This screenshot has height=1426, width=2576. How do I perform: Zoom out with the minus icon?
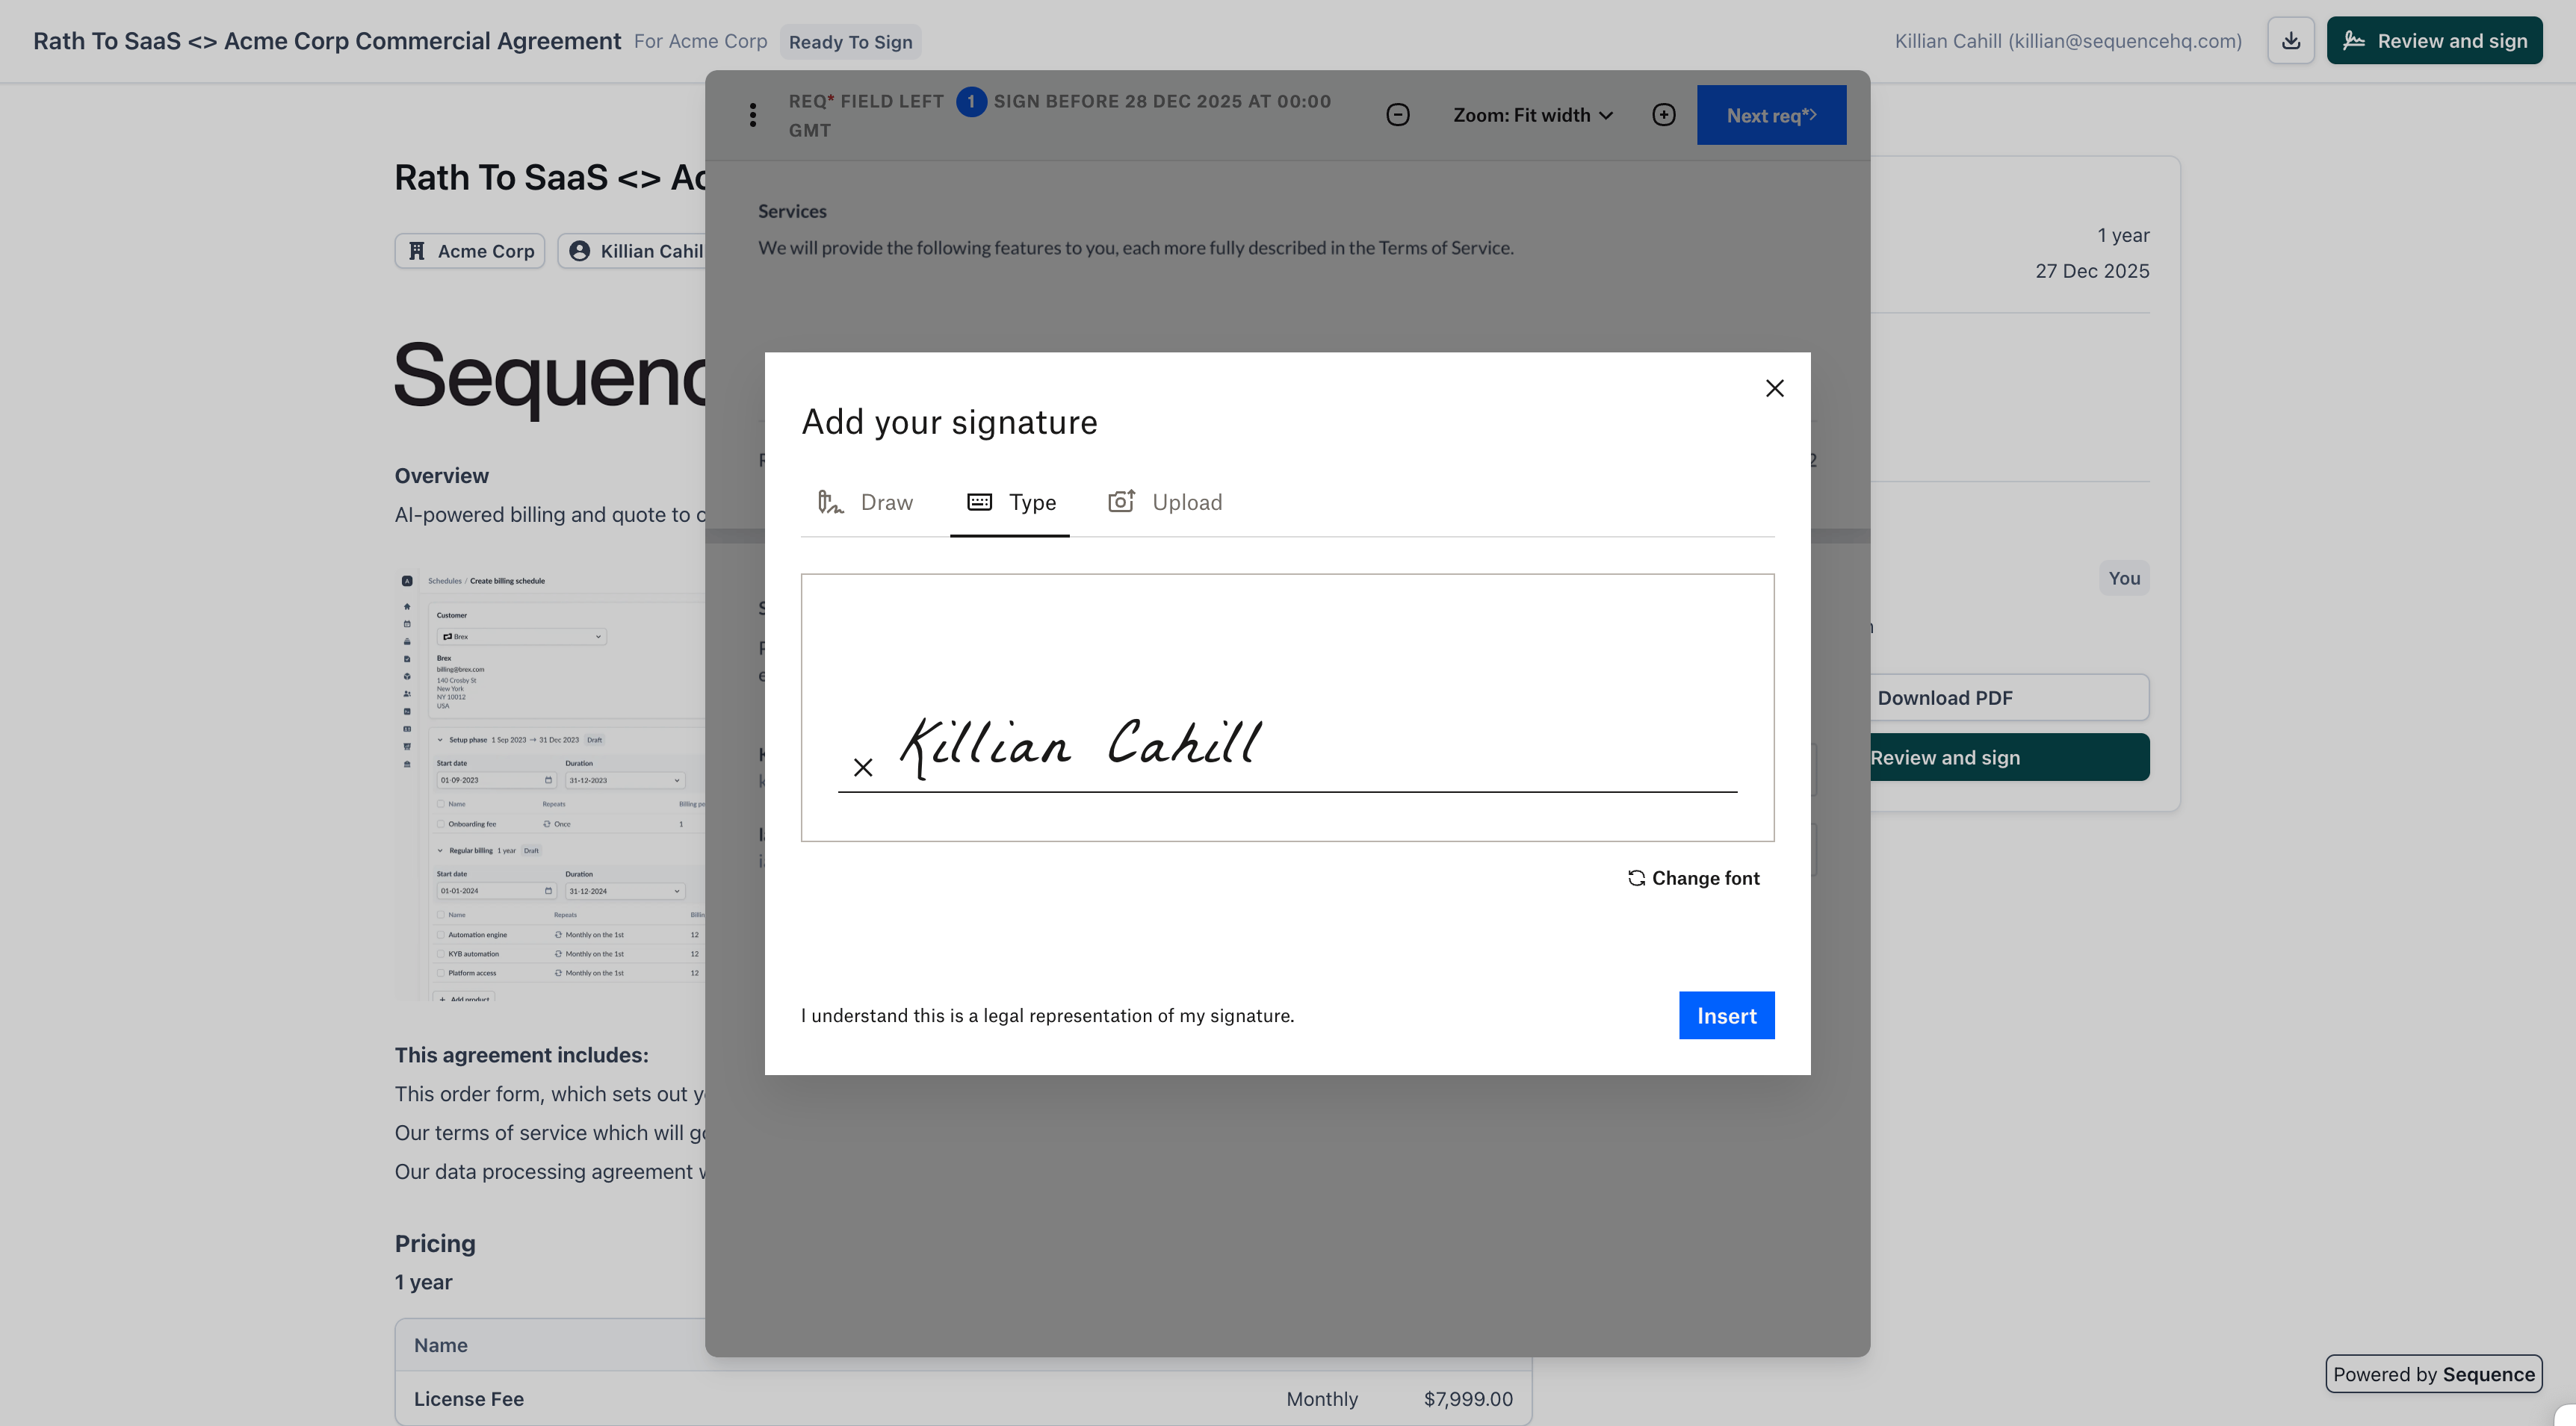(x=1397, y=114)
